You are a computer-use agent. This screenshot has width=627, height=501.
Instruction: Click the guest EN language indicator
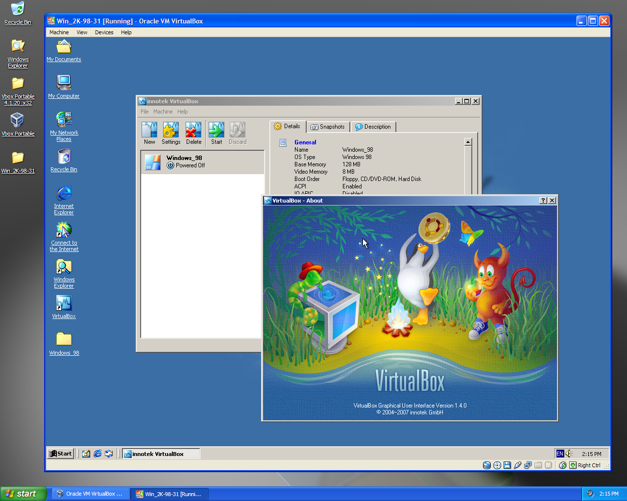tap(560, 454)
